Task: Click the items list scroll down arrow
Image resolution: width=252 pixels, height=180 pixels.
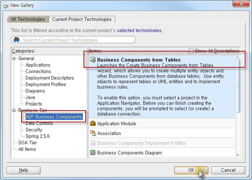Action: coord(238,155)
